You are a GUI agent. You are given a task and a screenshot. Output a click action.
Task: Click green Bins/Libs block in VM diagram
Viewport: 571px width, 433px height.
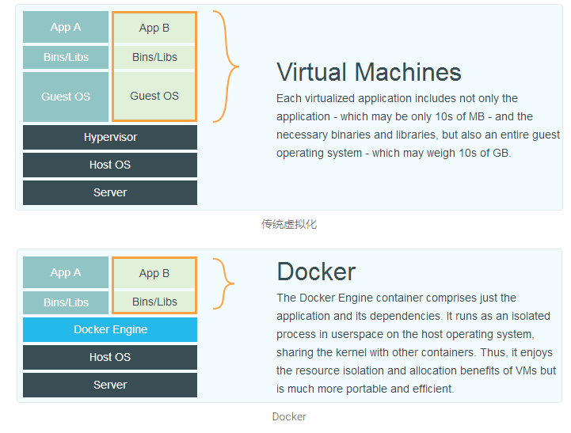tap(154, 57)
